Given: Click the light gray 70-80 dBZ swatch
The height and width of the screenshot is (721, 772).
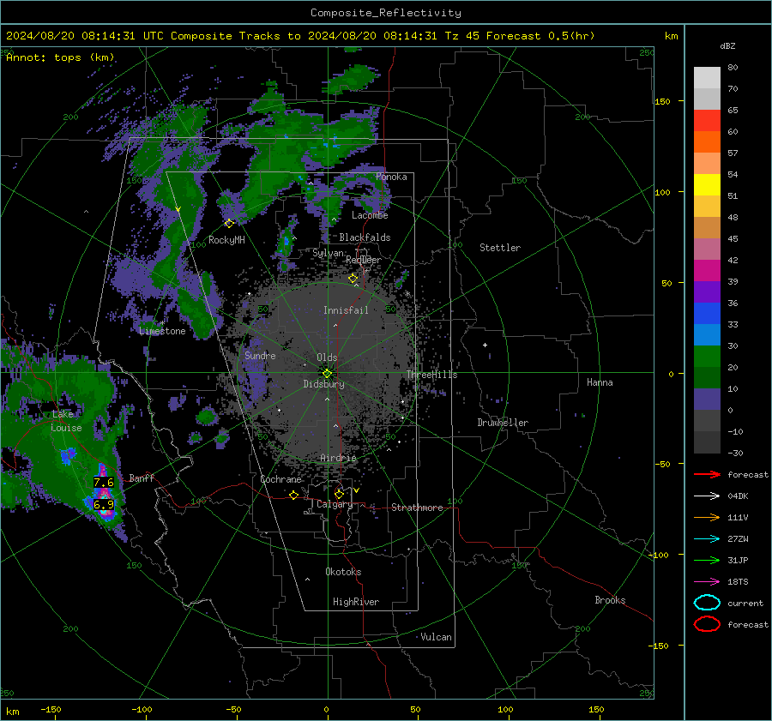Looking at the screenshot, I should pyautogui.click(x=707, y=78).
